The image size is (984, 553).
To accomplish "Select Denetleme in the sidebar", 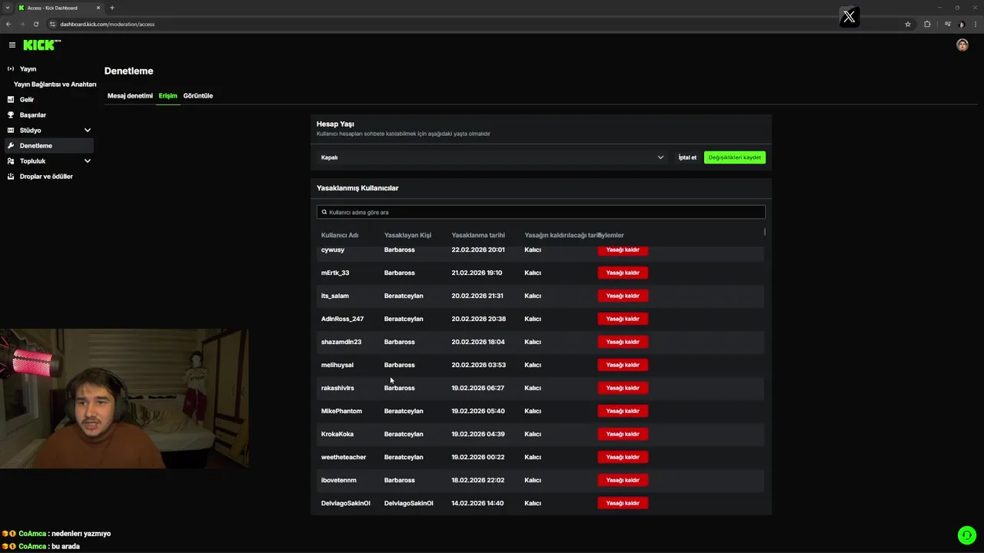I will (49, 146).
